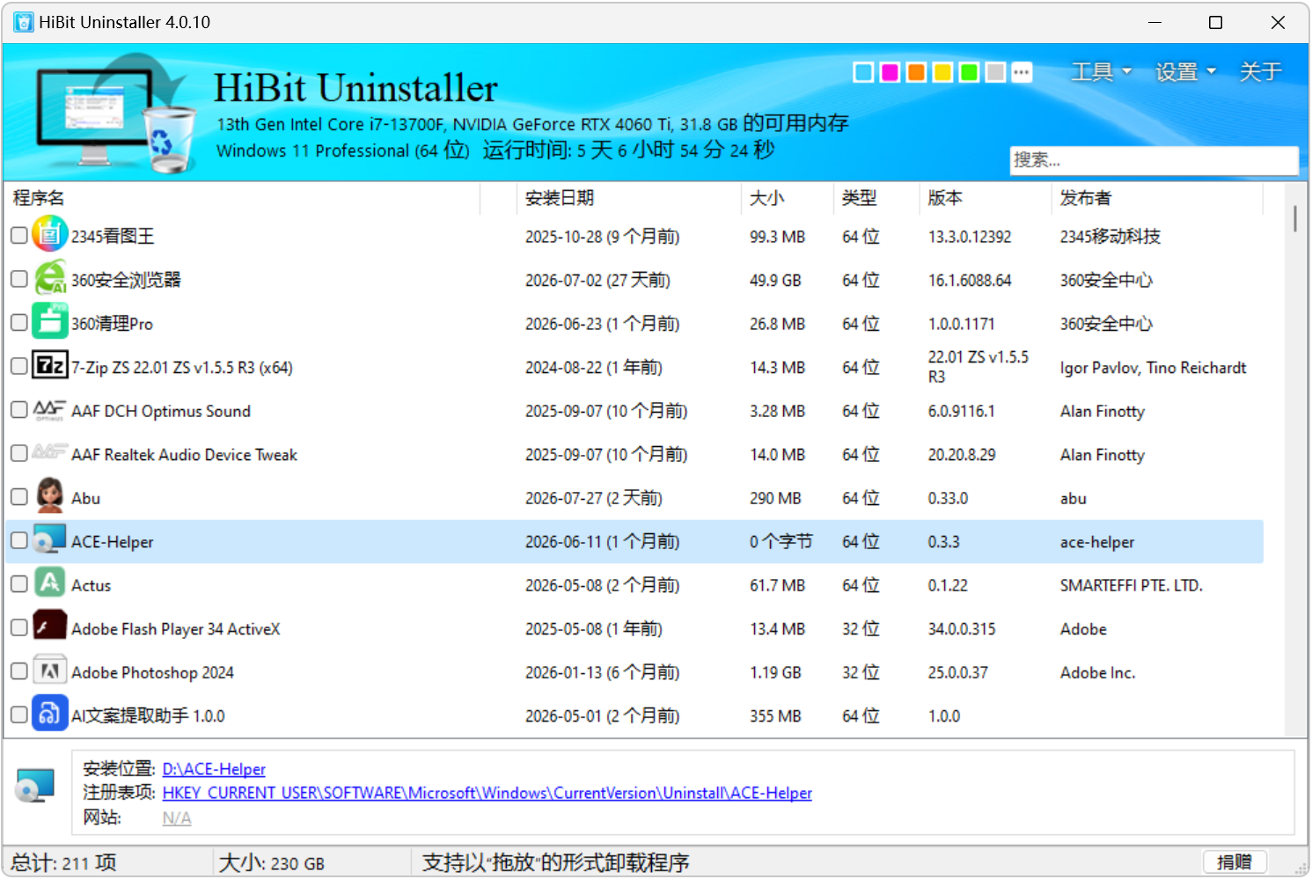Select the Adobe Photoshop 2024 row name
The height and width of the screenshot is (879, 1312).
(x=152, y=673)
